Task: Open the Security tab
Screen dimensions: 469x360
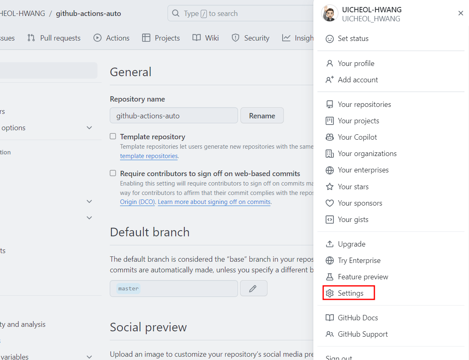Action: pos(250,38)
